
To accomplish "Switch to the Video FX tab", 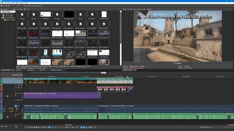I will pyautogui.click(x=42, y=70).
